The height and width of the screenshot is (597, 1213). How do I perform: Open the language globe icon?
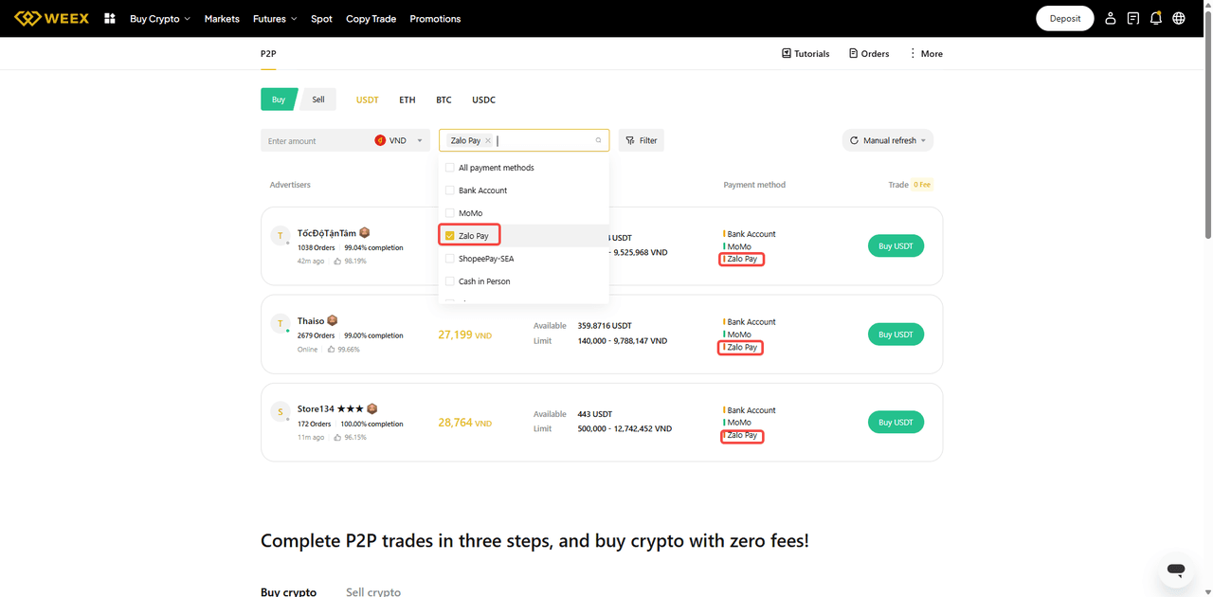1179,18
